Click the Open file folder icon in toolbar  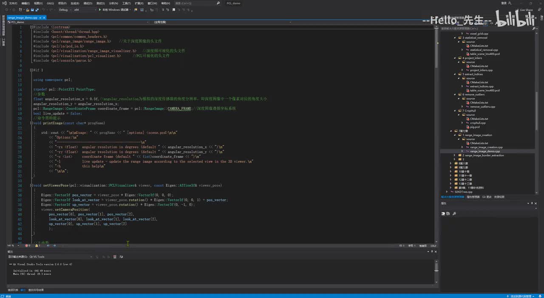(x=28, y=9)
